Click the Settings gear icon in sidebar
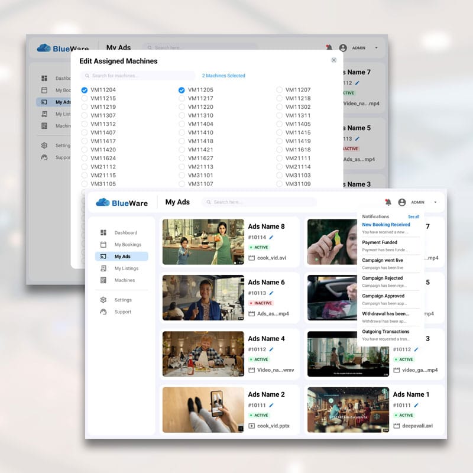Screen dimensions: 473x473 (x=103, y=300)
